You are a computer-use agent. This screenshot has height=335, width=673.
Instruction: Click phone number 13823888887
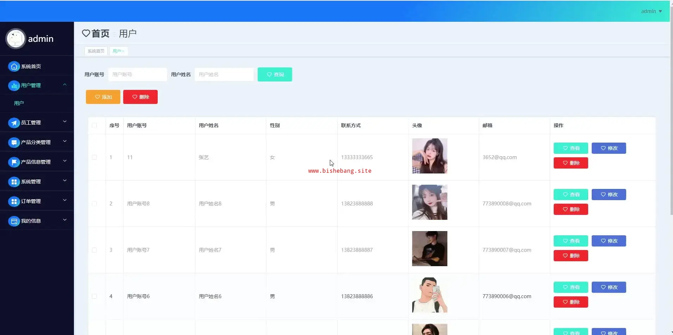[357, 250]
